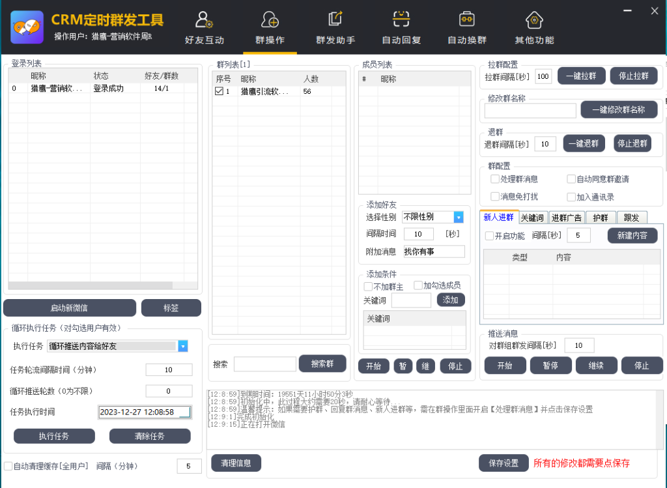Viewport: 667px width, 488px height.
Task: Click the 保存设置 button
Action: 504,463
